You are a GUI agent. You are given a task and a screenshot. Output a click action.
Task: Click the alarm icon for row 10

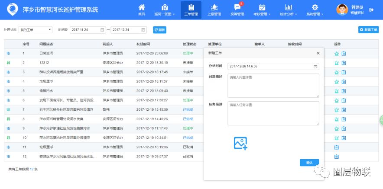click(x=337, y=138)
